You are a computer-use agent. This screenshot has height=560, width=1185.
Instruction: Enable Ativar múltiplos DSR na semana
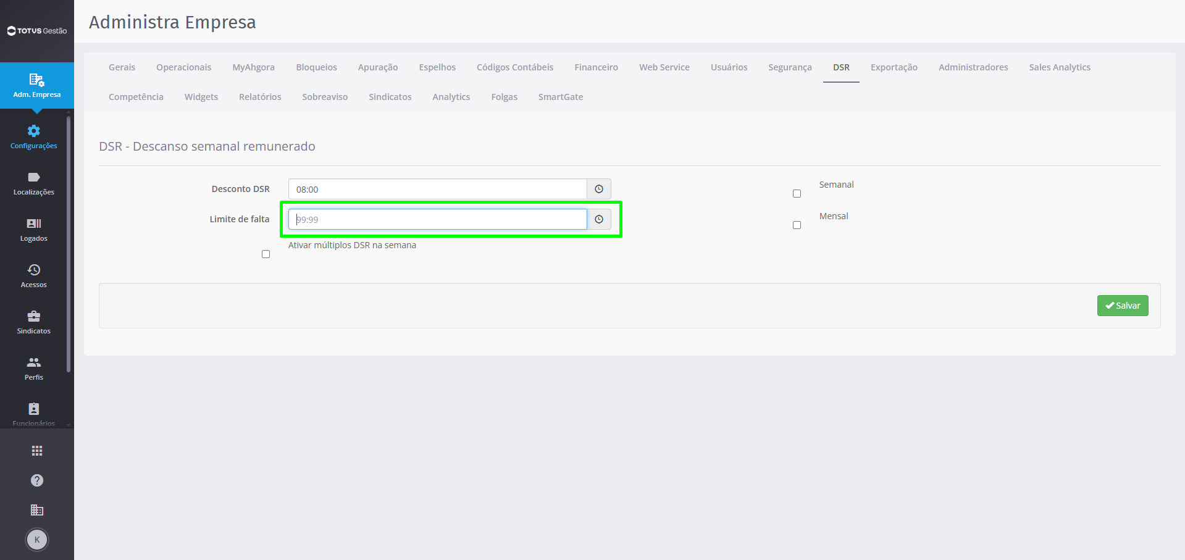pos(266,254)
